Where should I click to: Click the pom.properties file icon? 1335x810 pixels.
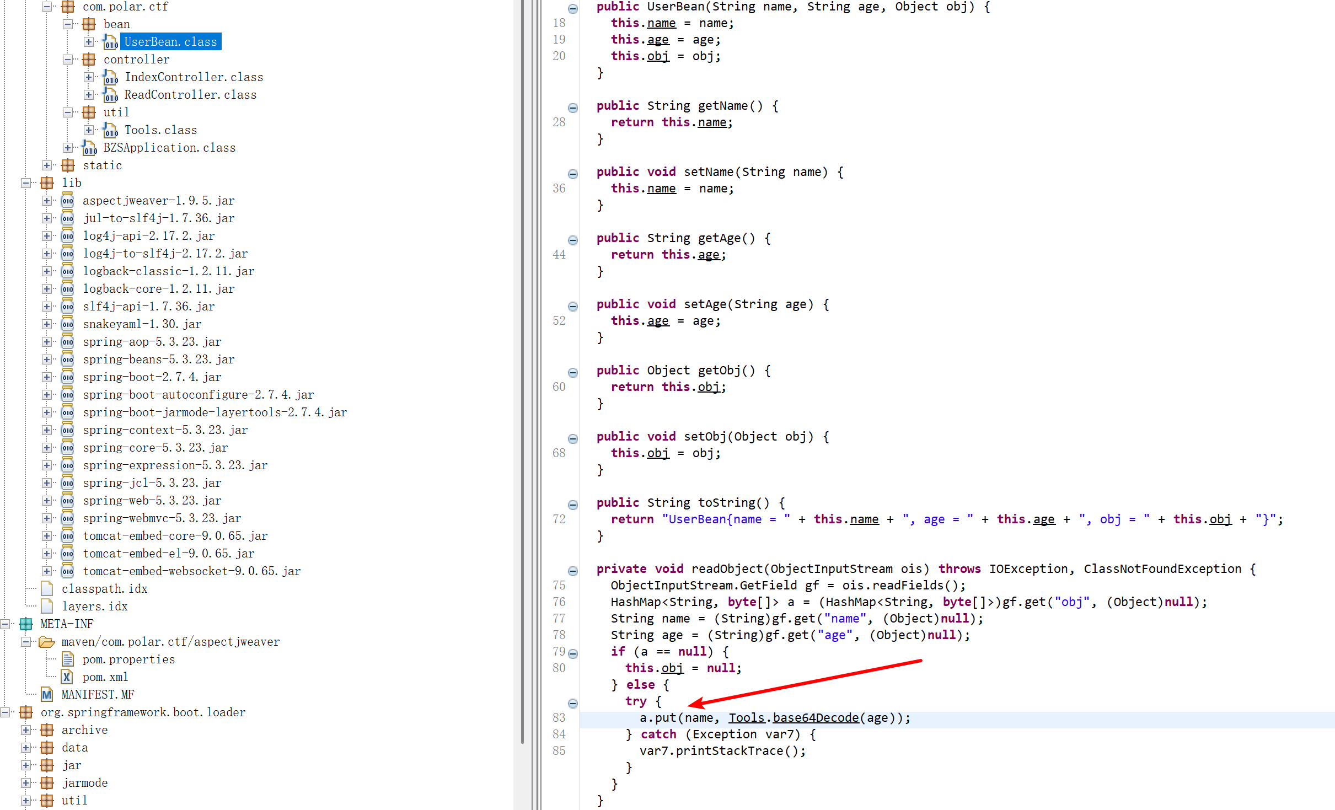(67, 659)
